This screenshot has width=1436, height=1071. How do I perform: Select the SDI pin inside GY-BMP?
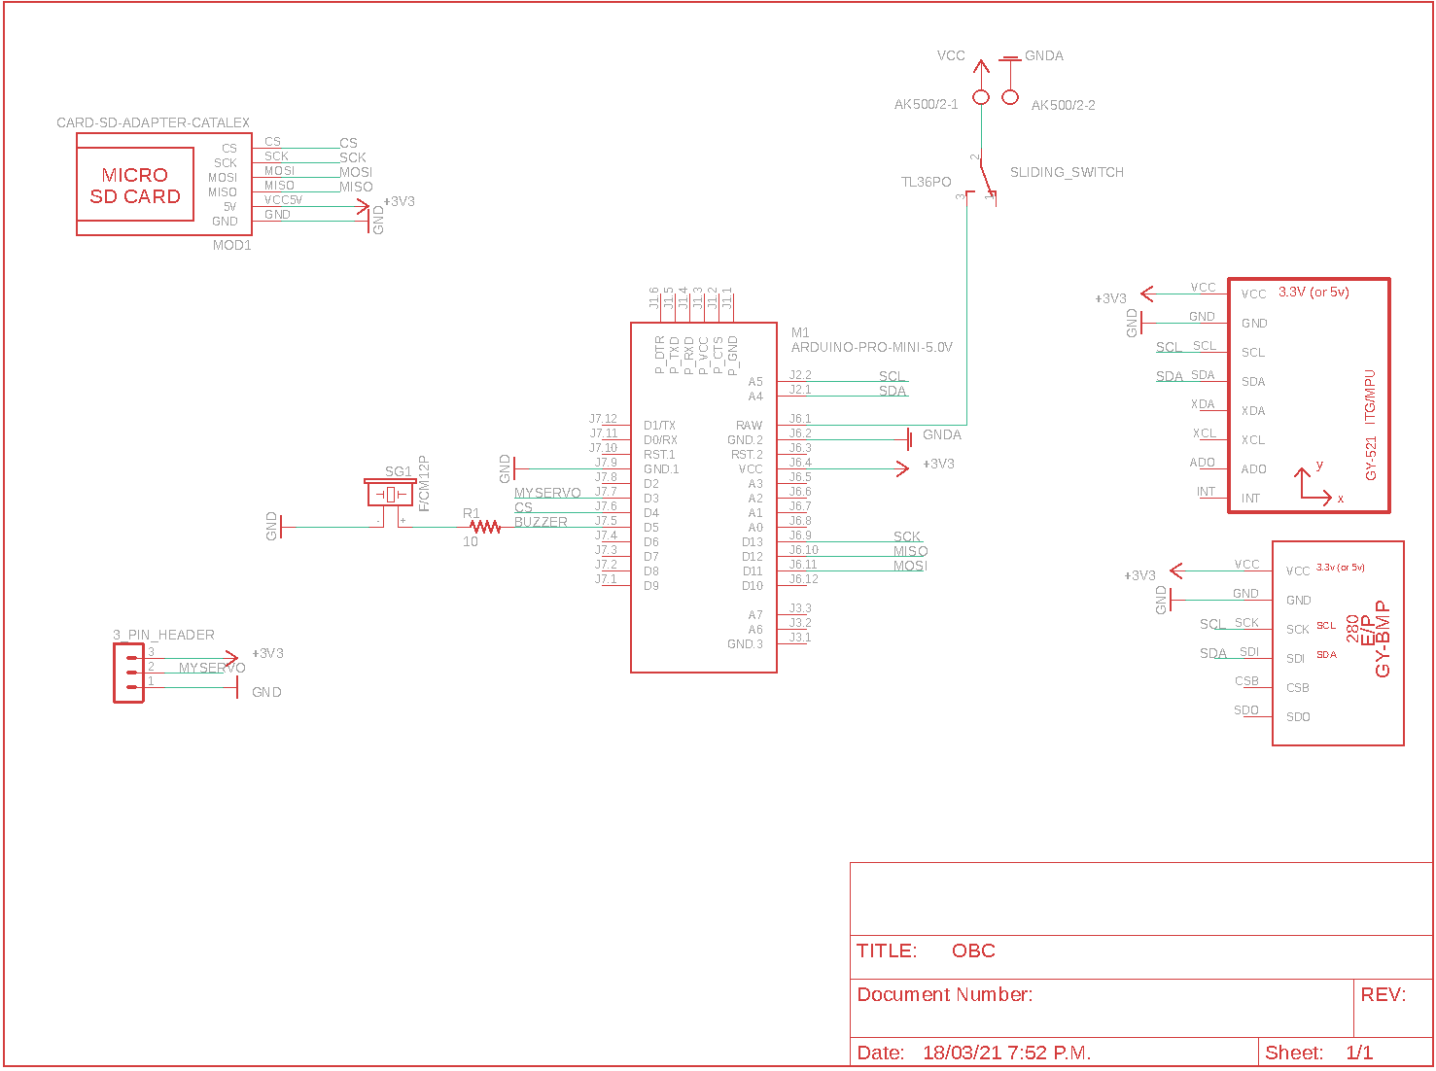tap(1295, 658)
